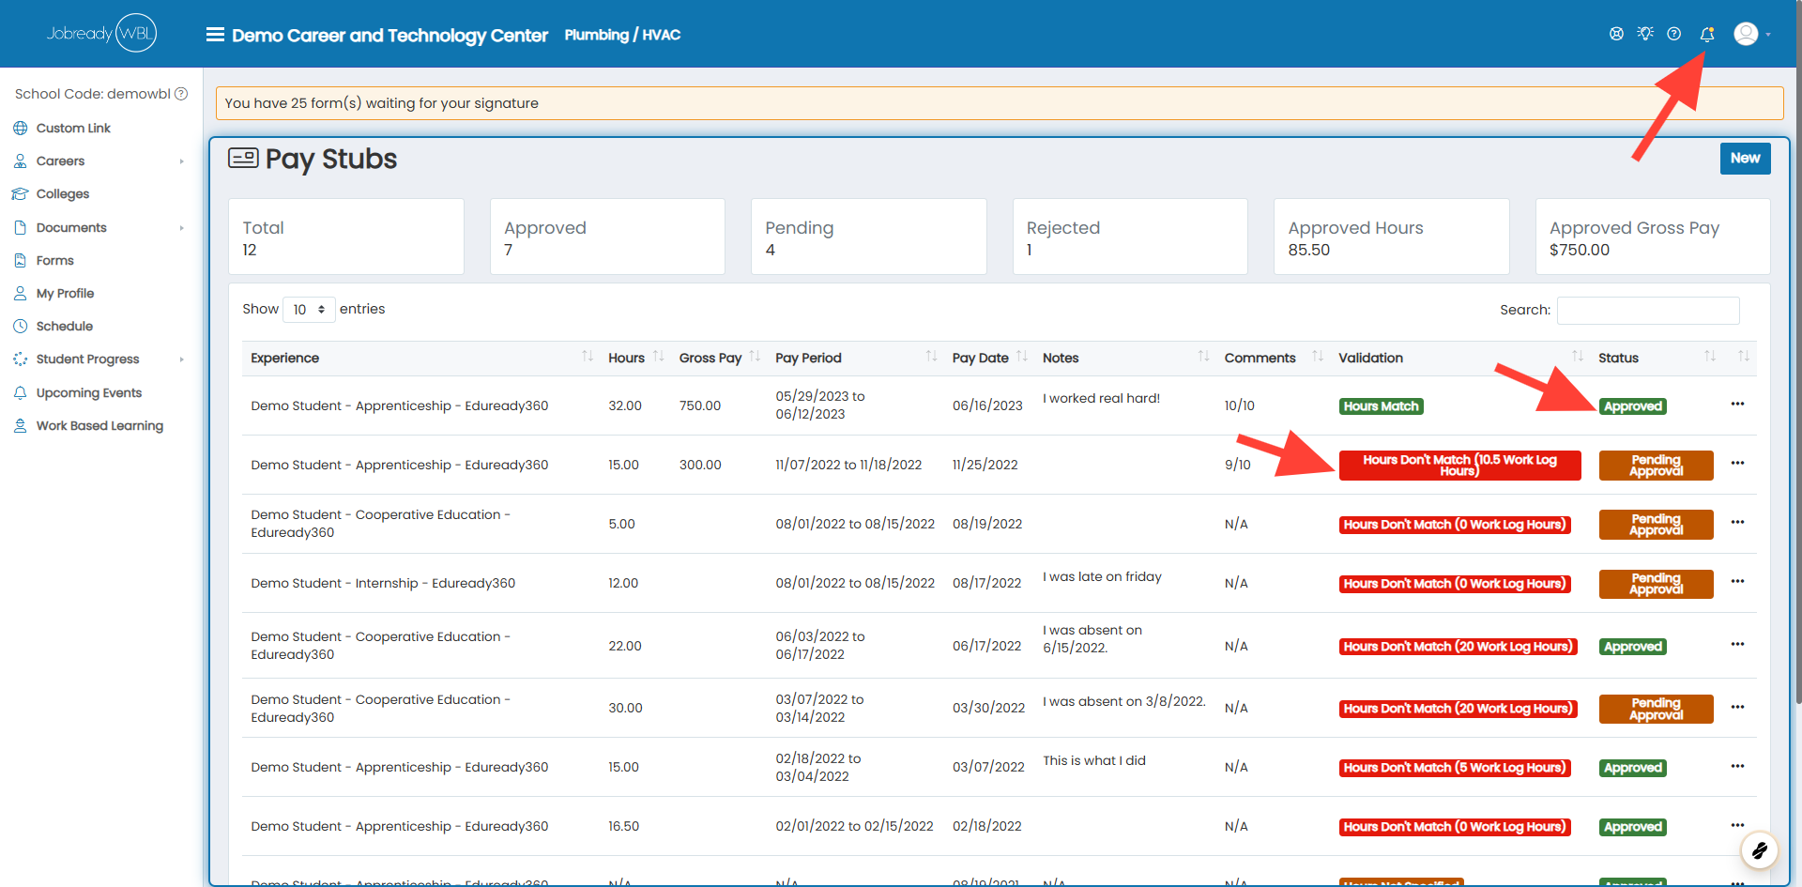Image resolution: width=1802 pixels, height=887 pixels.
Task: Click the School Code help icon
Action: (x=181, y=94)
